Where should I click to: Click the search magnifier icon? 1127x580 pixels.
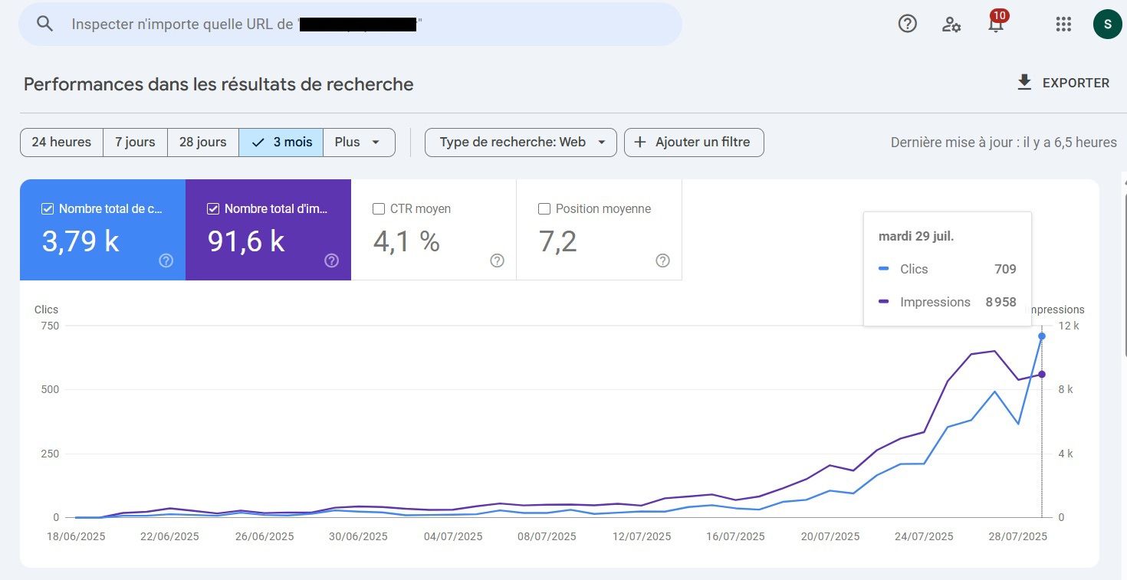point(45,24)
